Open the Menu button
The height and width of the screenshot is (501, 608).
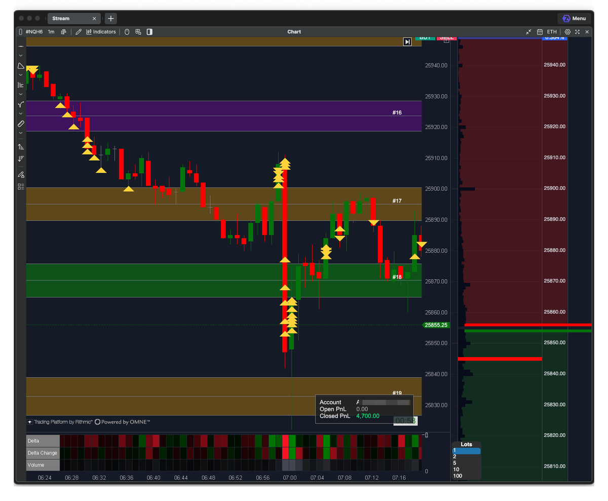tap(574, 18)
